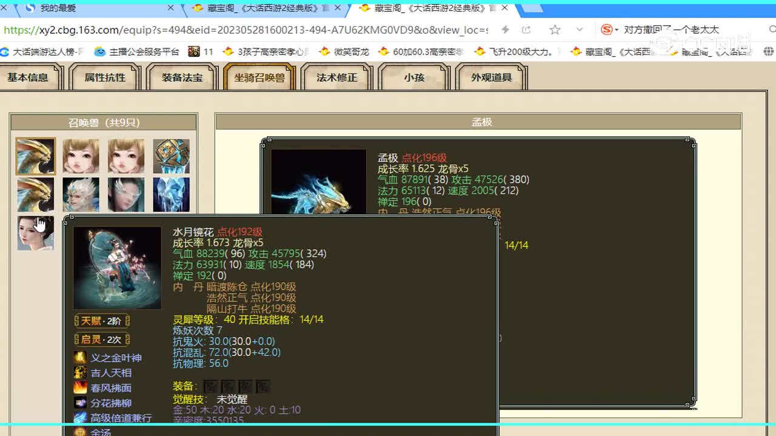Select the ornate cube lantern pet icon

click(171, 156)
